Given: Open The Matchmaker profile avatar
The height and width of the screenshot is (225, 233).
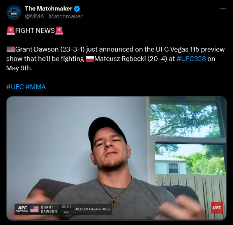Looking at the screenshot, I should tap(14, 12).
